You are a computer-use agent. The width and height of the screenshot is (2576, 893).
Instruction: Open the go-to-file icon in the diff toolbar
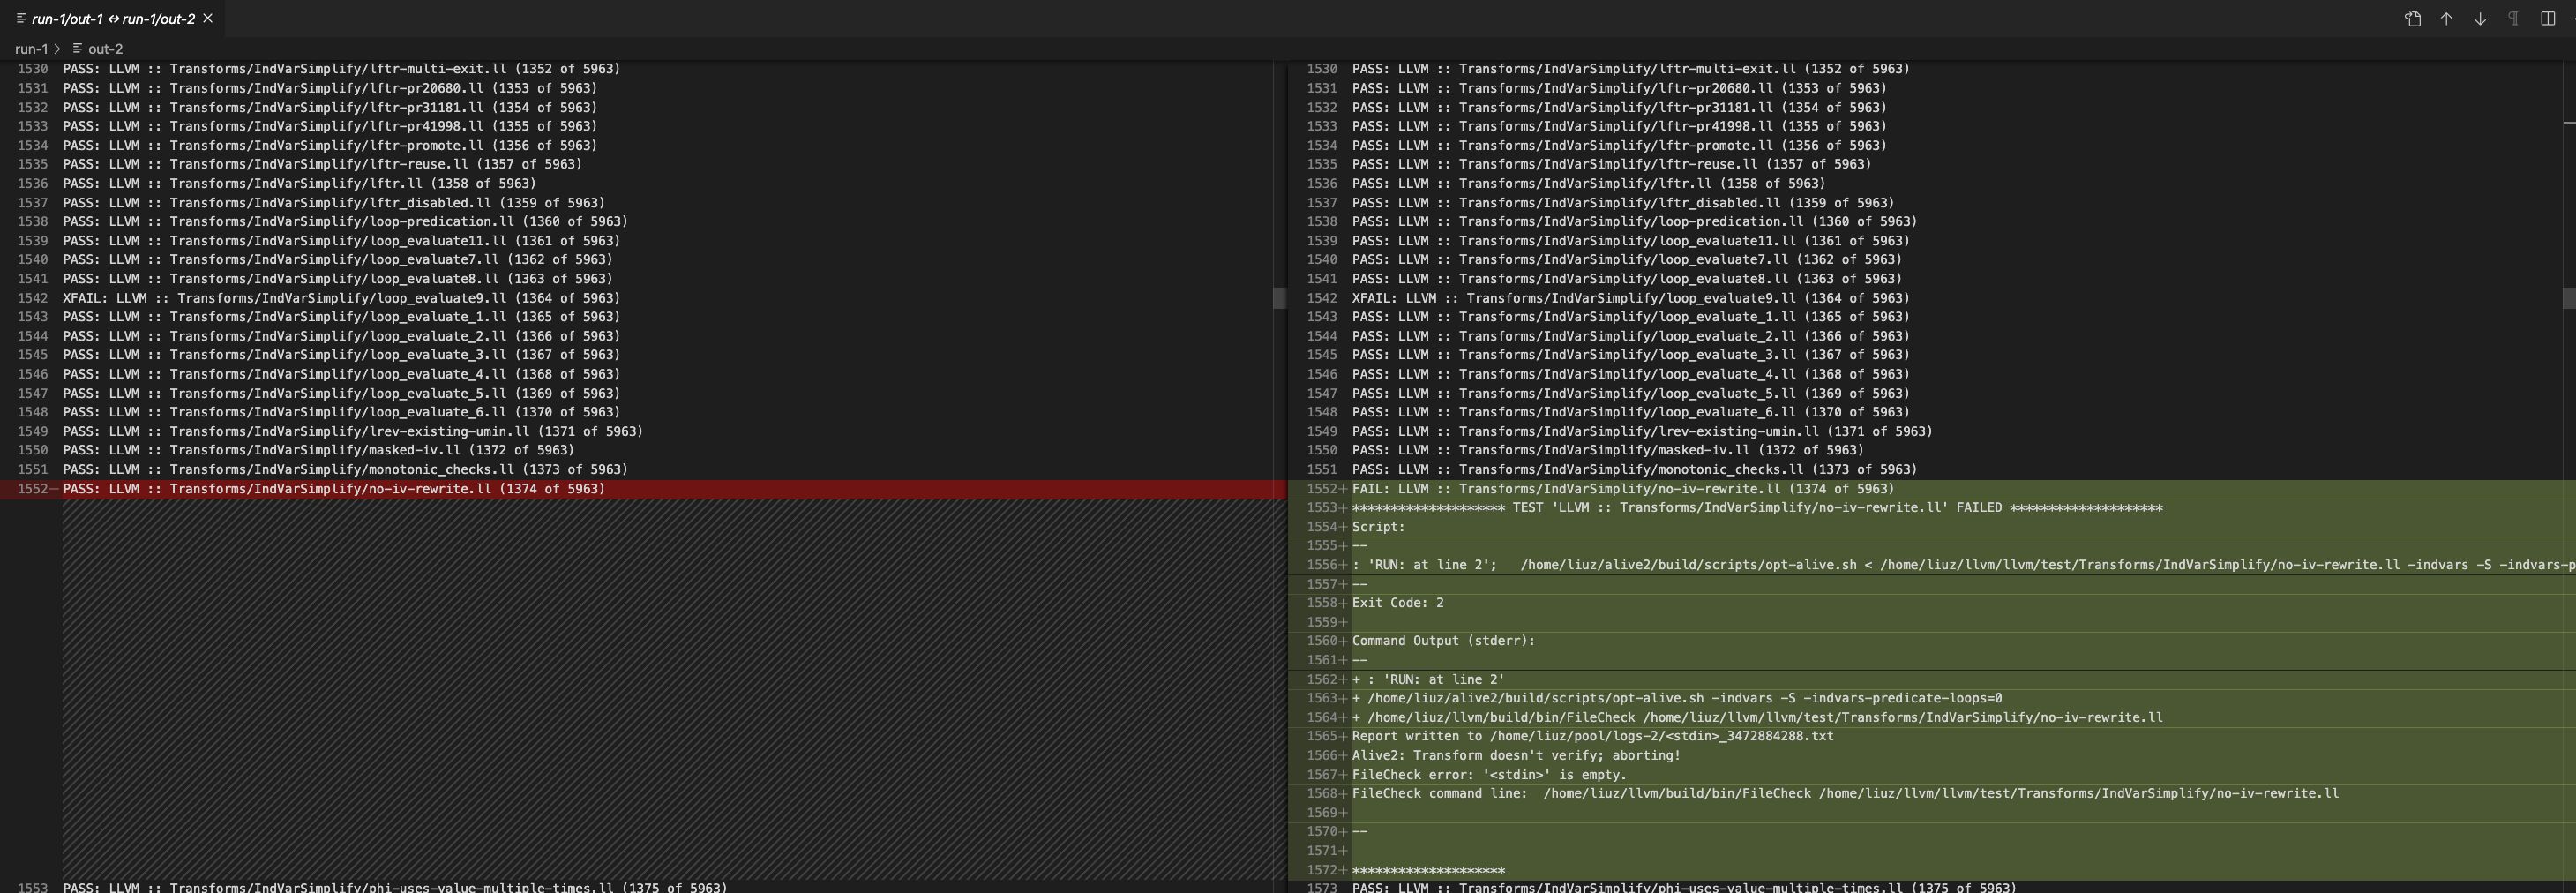[x=2414, y=19]
